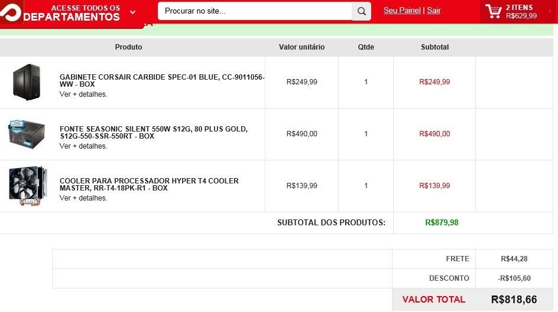Select unit price 'R$249,99' in Corsair row
The image size is (558, 312).
pyautogui.click(x=302, y=82)
